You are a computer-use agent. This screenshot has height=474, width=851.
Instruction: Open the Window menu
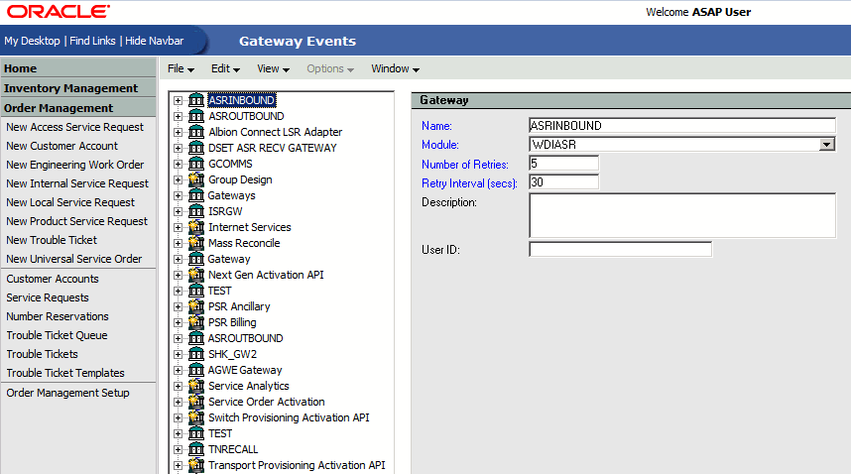395,68
